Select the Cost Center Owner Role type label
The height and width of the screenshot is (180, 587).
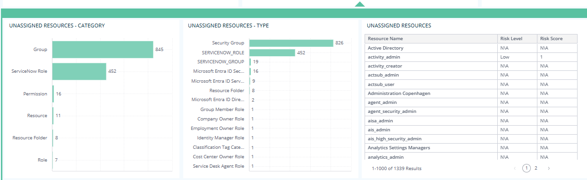point(219,157)
